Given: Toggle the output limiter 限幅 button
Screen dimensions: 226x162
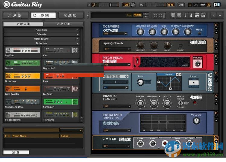Looking at the screenshot, I should [x=171, y=5].
